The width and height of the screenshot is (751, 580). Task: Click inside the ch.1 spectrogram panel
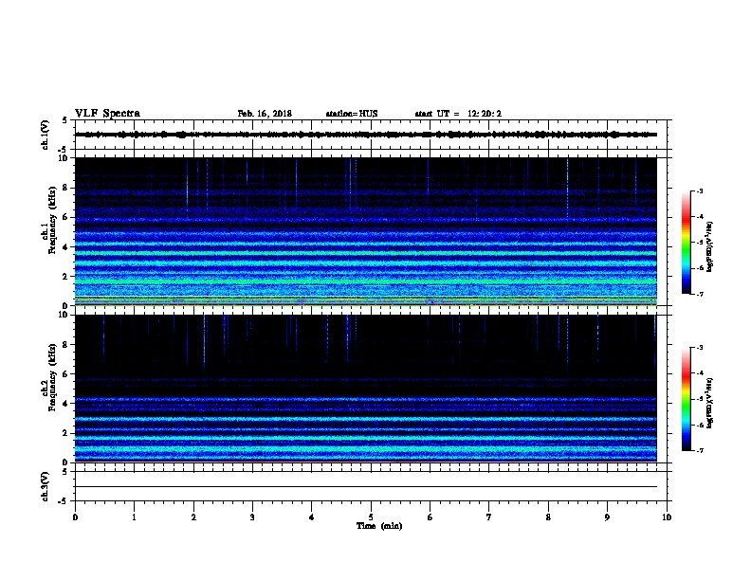(x=365, y=231)
